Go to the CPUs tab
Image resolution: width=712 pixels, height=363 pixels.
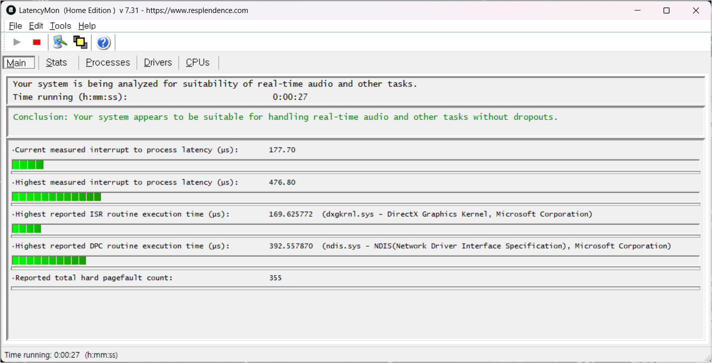click(197, 62)
